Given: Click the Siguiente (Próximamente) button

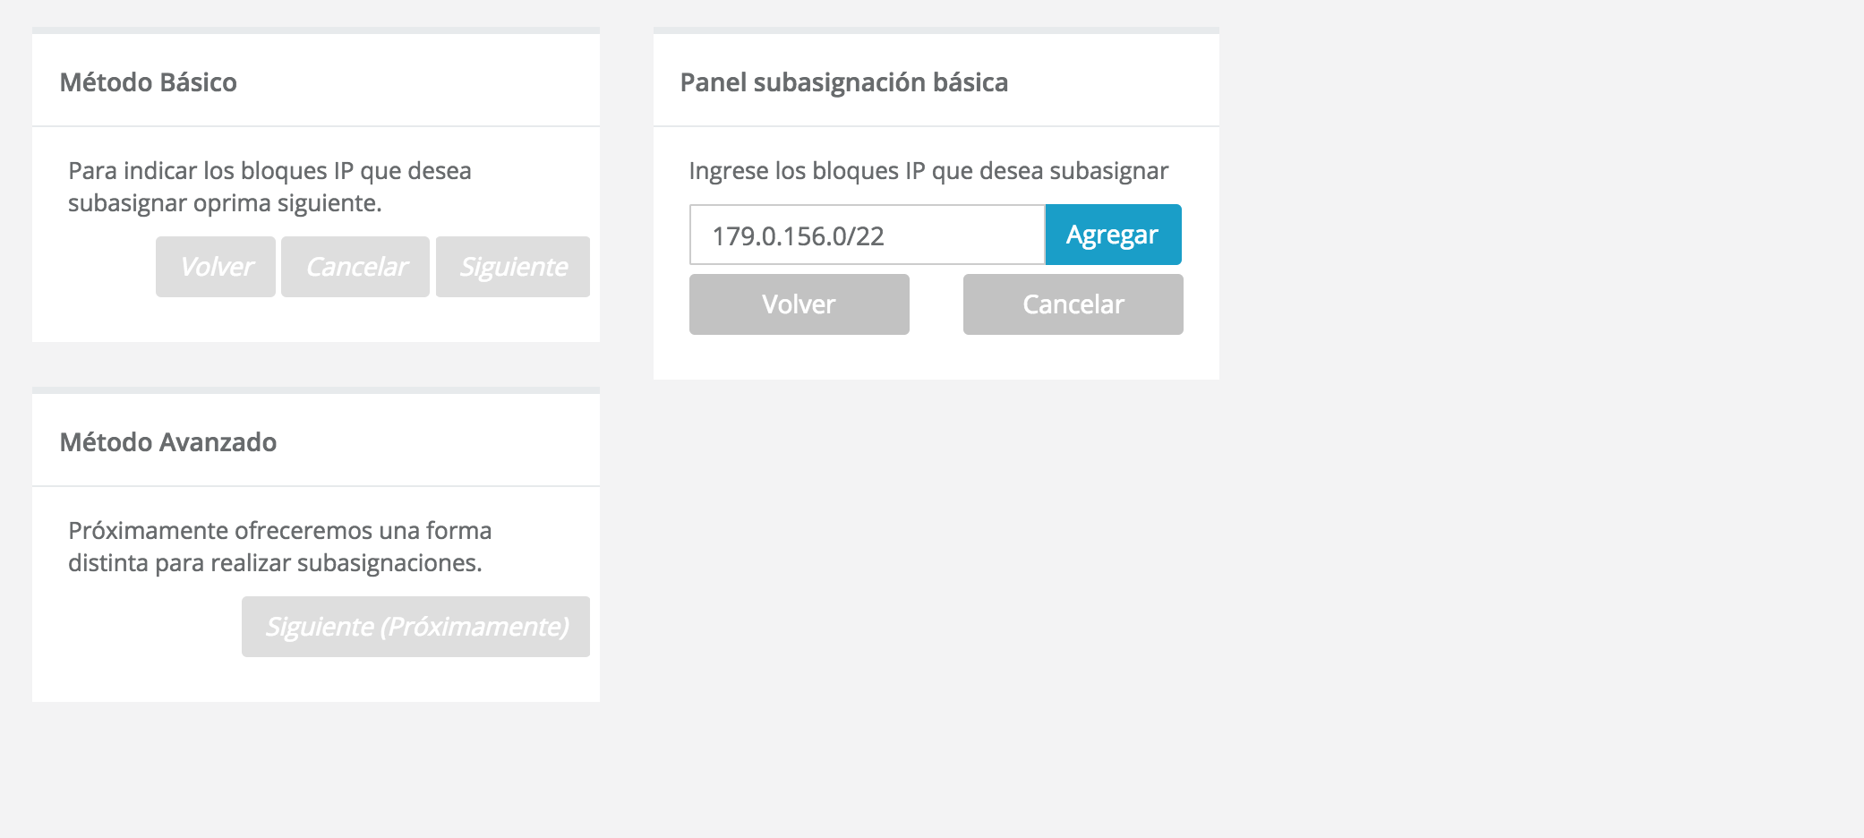Looking at the screenshot, I should pyautogui.click(x=415, y=627).
